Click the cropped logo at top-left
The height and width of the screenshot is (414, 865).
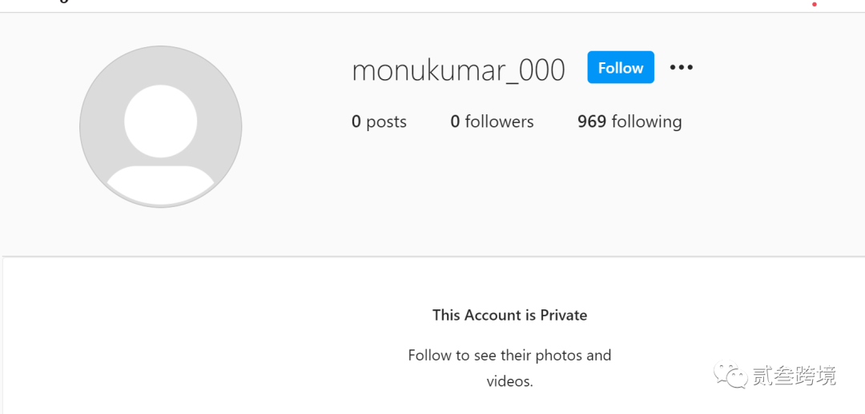click(x=64, y=2)
